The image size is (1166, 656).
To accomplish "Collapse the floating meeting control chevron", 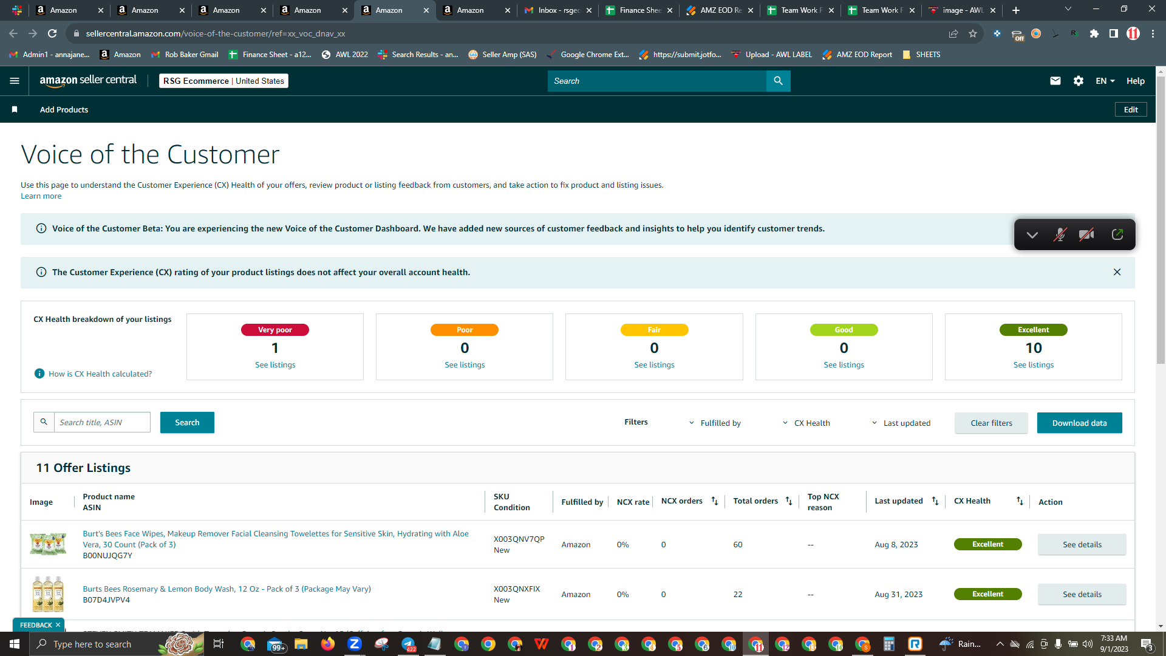I will click(x=1032, y=234).
